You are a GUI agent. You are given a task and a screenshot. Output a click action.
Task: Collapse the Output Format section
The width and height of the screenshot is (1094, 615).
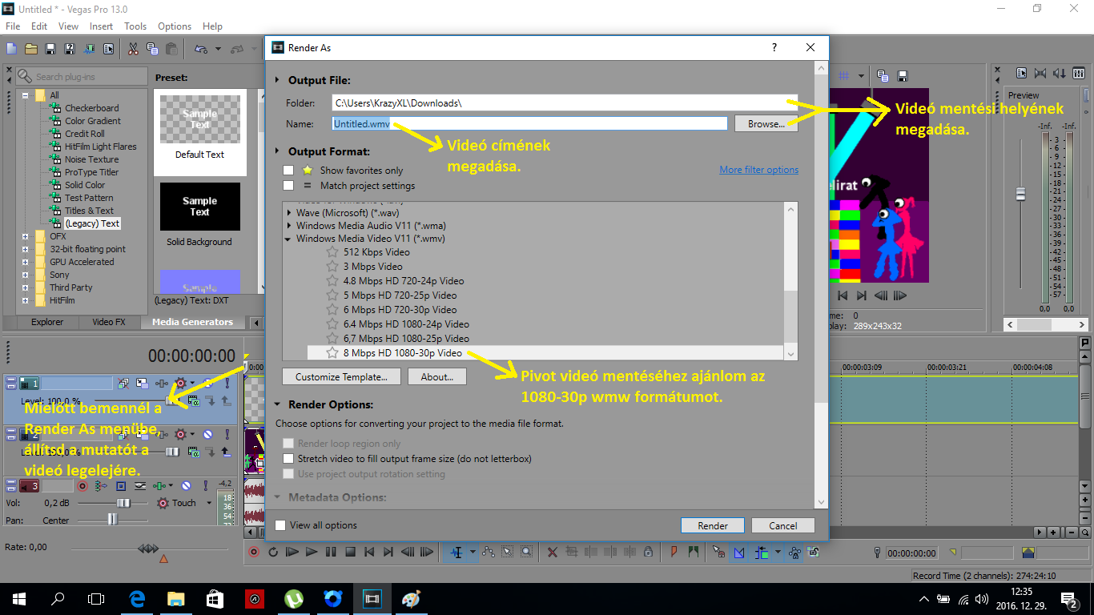(278, 151)
